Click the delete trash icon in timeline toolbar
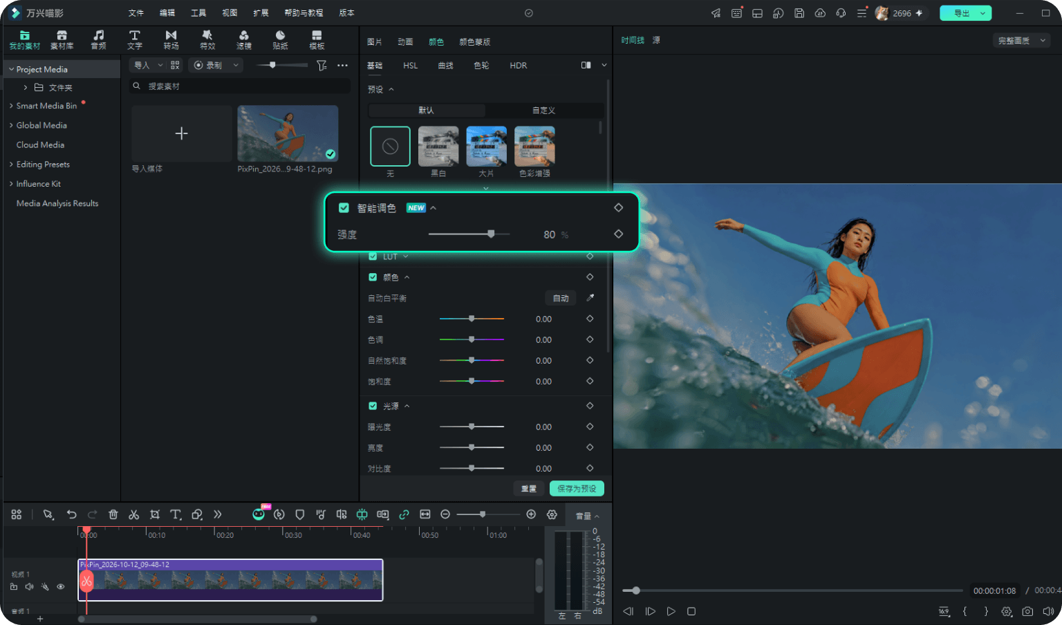This screenshot has width=1062, height=625. pyautogui.click(x=113, y=514)
